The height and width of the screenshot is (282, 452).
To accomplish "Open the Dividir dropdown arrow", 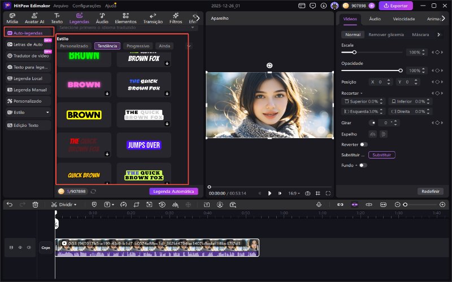I will click(x=75, y=204).
